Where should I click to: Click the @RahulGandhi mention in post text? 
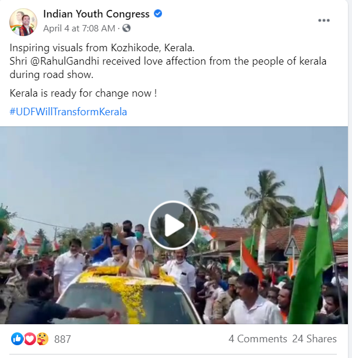65,61
